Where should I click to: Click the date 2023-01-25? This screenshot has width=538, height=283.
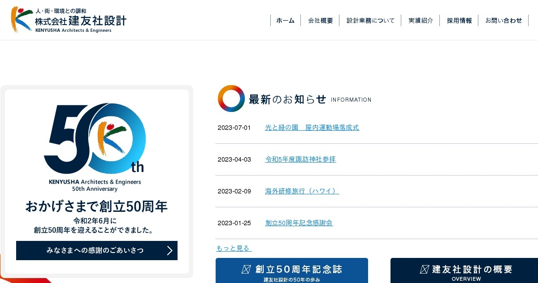234,223
